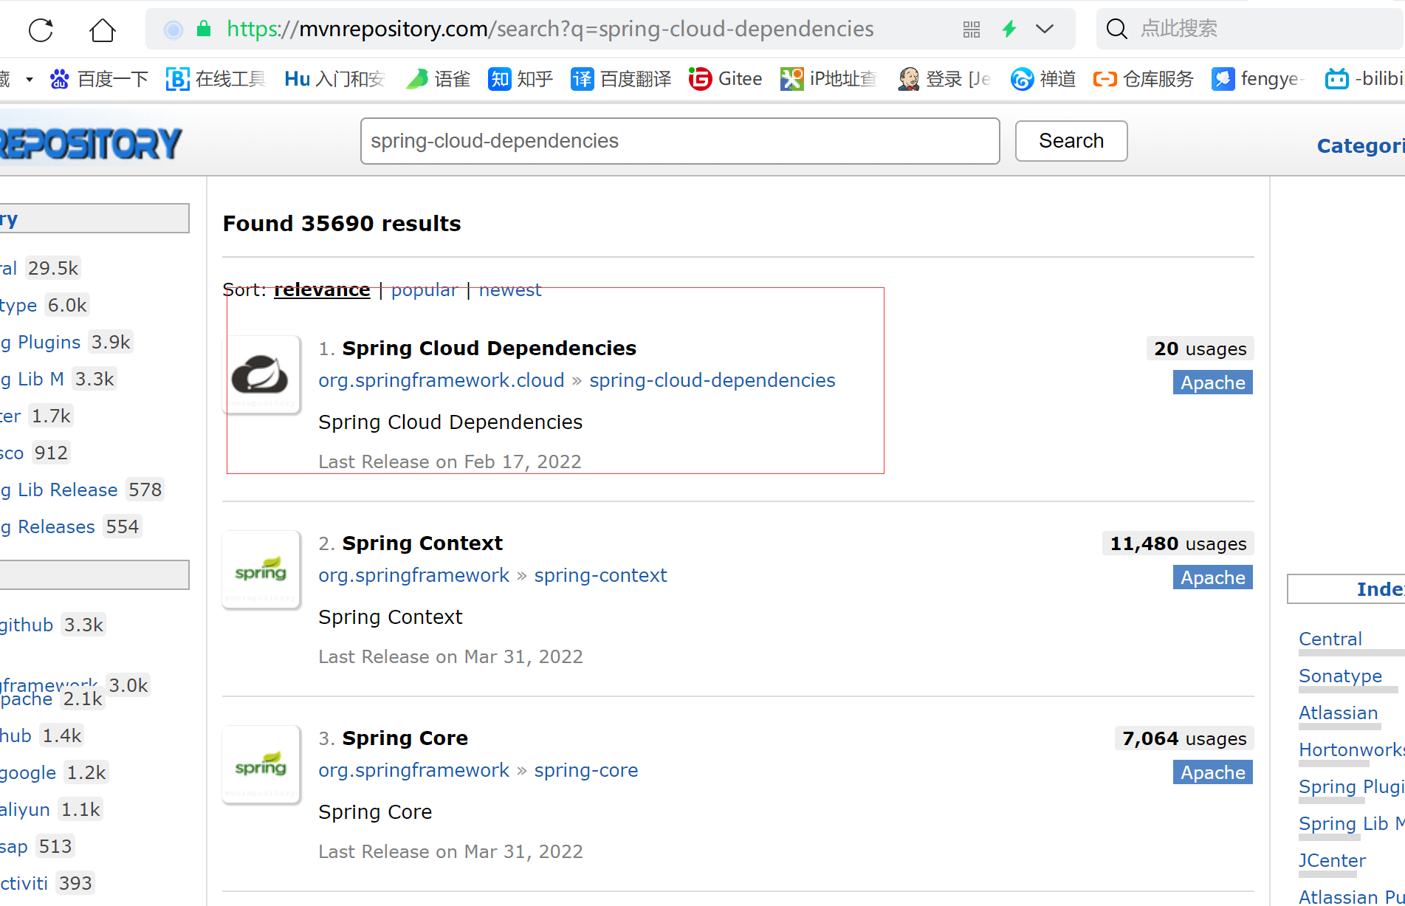Click Spring Core logo thumbnail
Image resolution: width=1405 pixels, height=906 pixels.
tap(261, 764)
